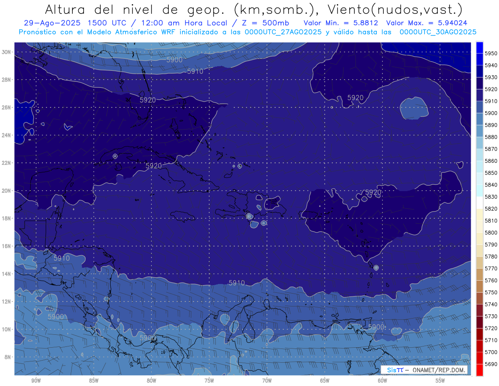Viewport: 499px width, 386px height.
Task: Click the "5690" colorbar legend value
Action: pos(491,364)
